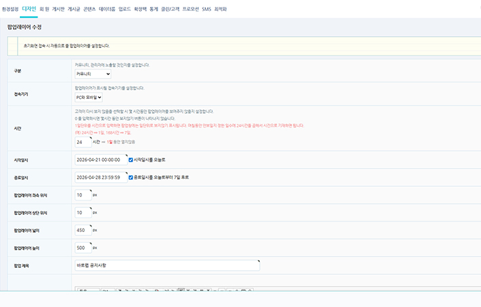481x307 pixels.
Task: Open the 환경설정 menu
Action: [x=9, y=10]
